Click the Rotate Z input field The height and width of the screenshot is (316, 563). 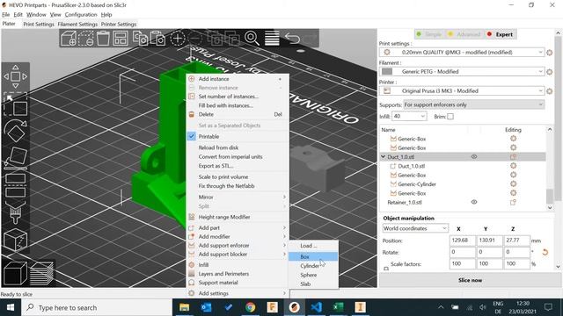click(516, 252)
